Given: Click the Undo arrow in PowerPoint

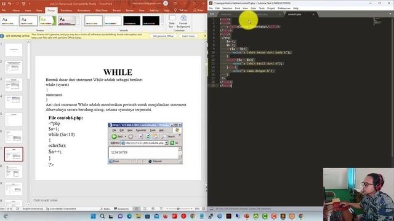Looking at the screenshot, I should tap(10, 4).
